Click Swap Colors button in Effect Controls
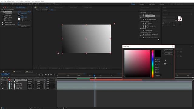 tap(24, 26)
